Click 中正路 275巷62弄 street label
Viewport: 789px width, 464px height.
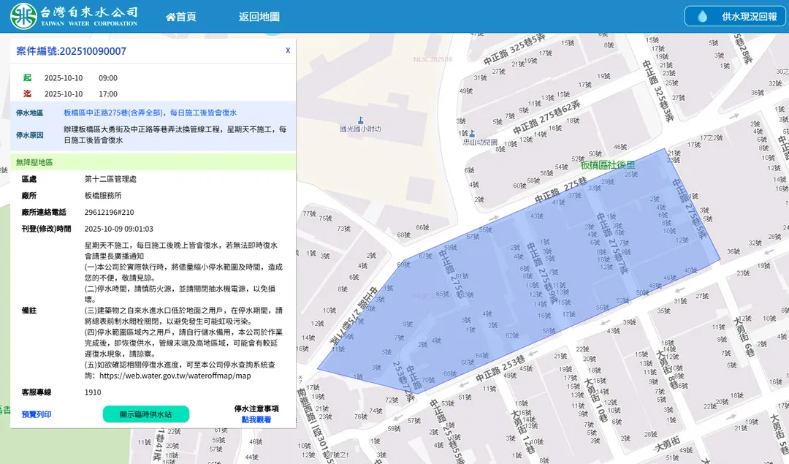(546, 117)
